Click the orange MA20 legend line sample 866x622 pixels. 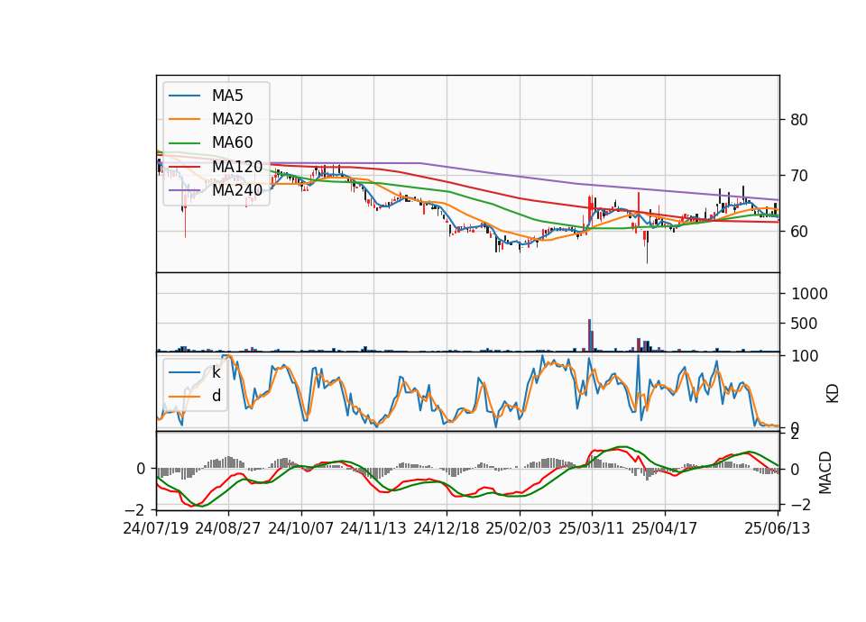click(x=184, y=119)
